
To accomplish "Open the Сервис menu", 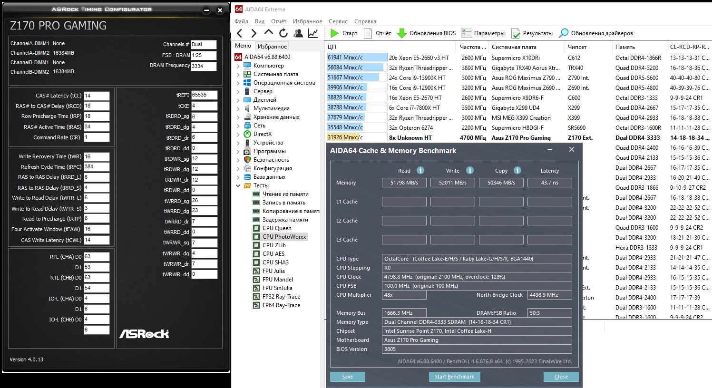I will (x=338, y=21).
